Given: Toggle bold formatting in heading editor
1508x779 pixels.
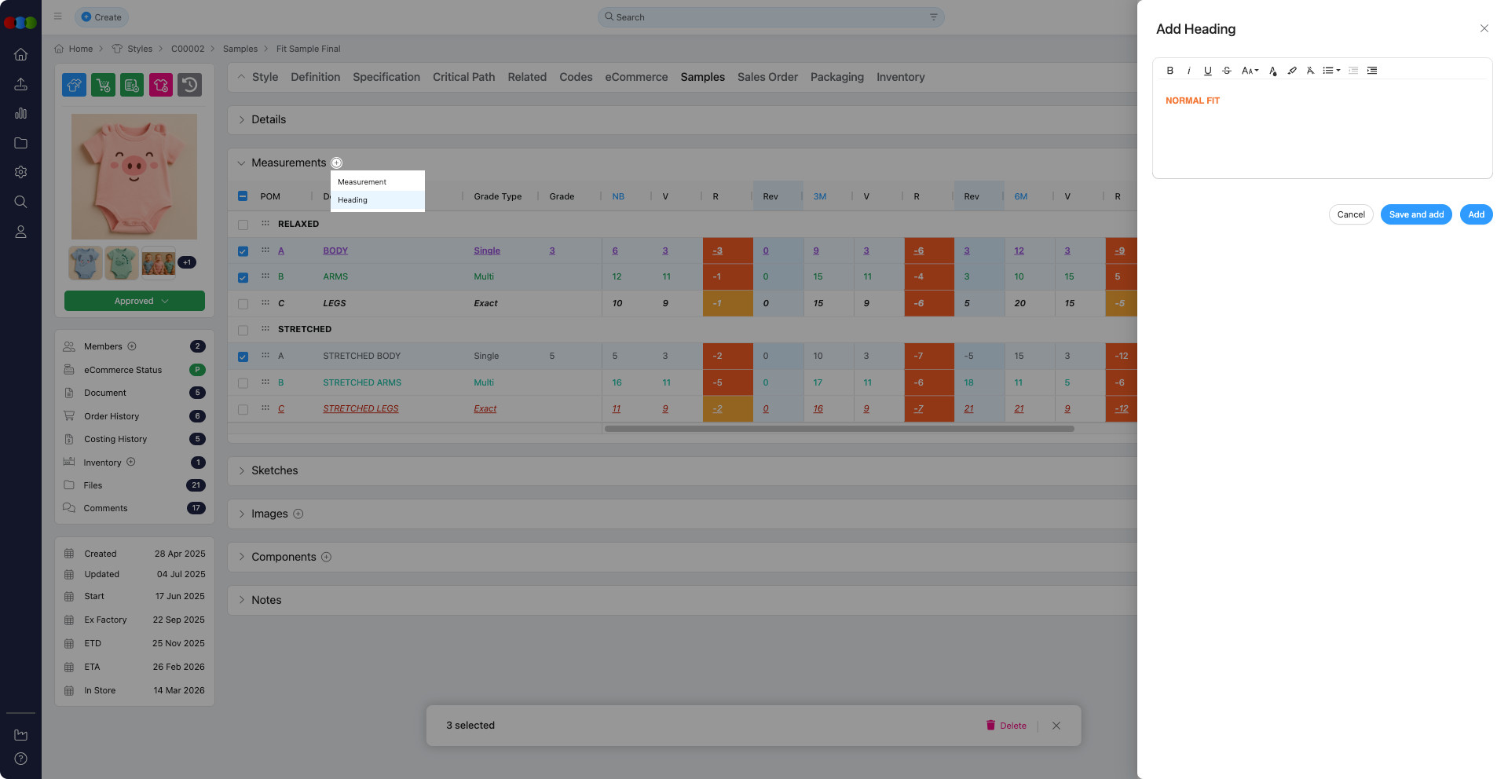Looking at the screenshot, I should pyautogui.click(x=1169, y=71).
